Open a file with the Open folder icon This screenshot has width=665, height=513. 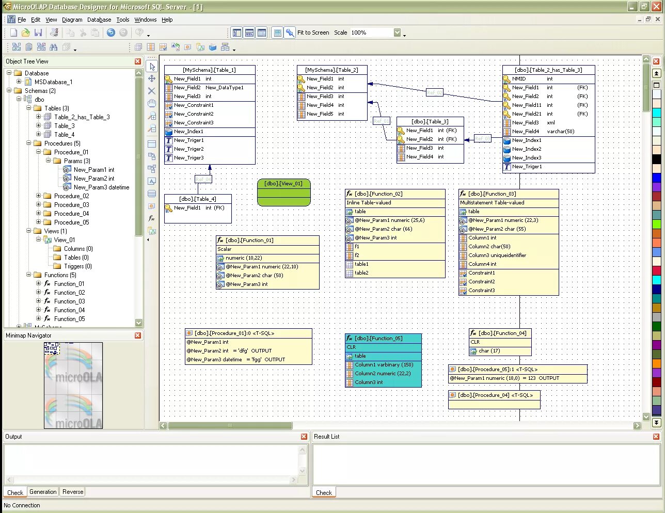click(26, 33)
